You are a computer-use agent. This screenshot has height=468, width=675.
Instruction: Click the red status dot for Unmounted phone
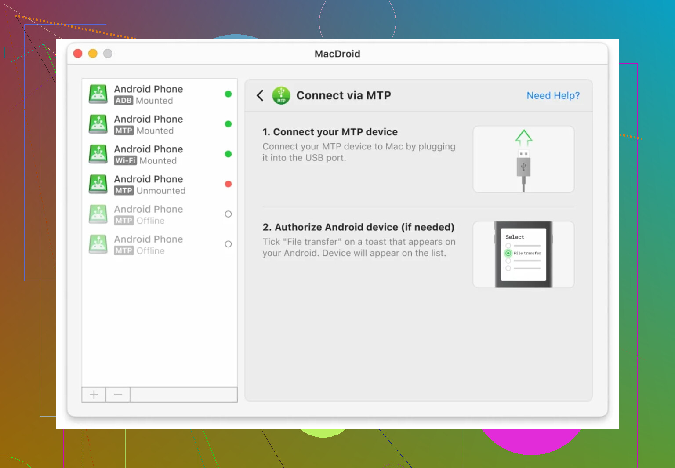[228, 184]
